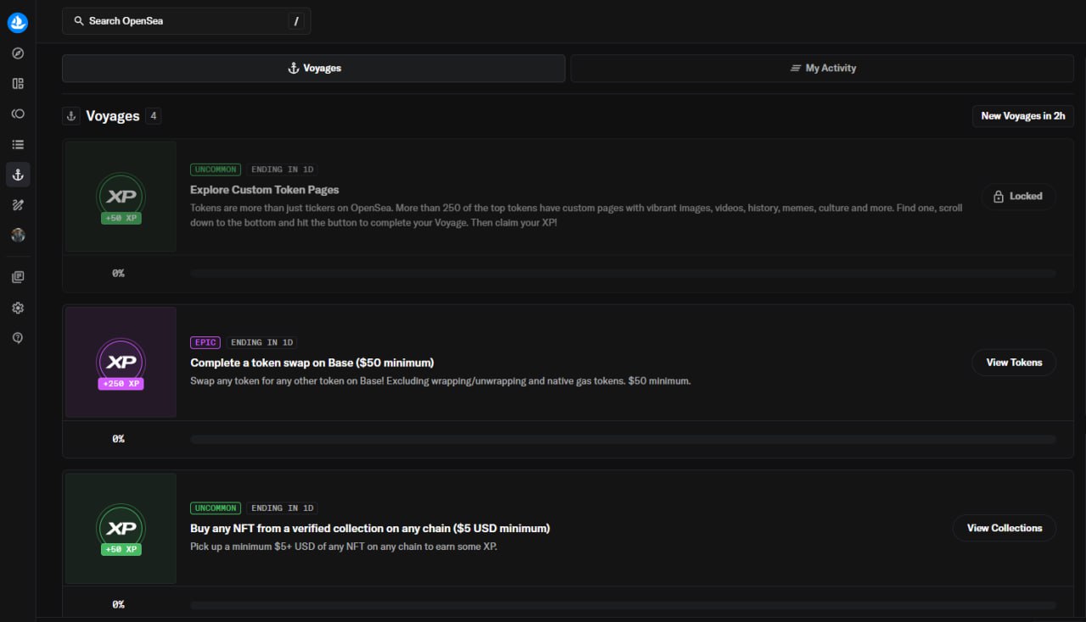This screenshot has width=1086, height=622.
Task: Open the resources newspaper icon in sidebar
Action: pos(18,277)
